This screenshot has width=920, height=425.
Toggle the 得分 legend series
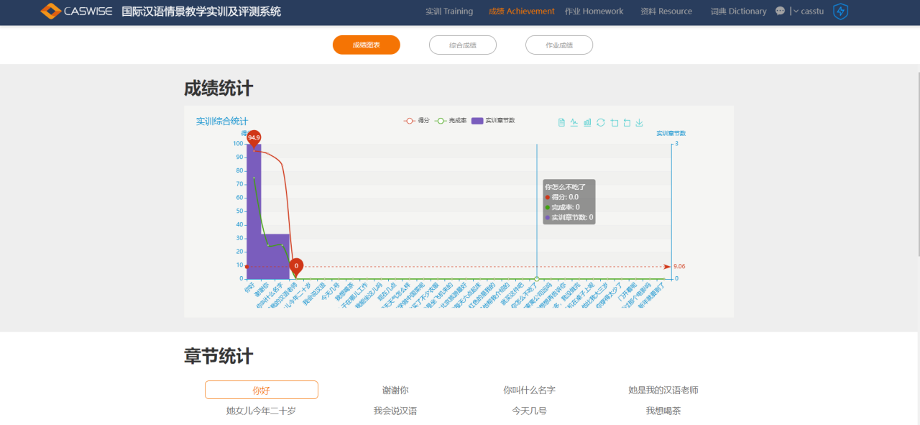[417, 121]
